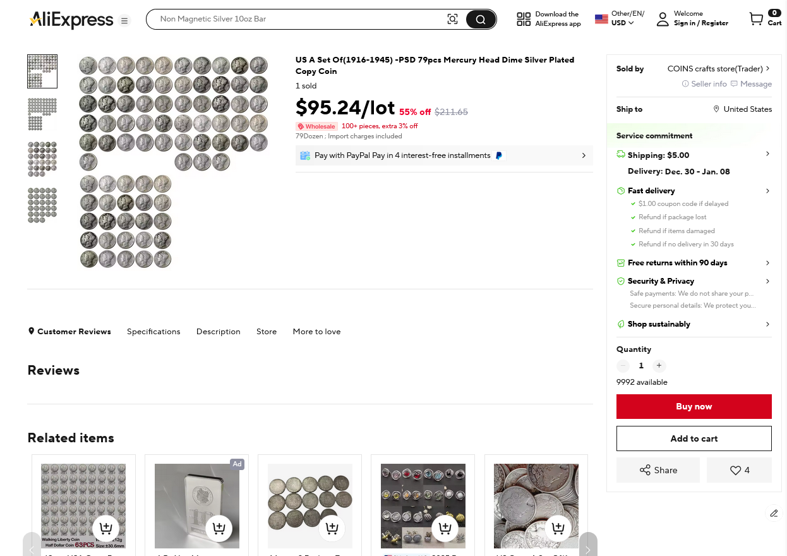The width and height of the screenshot is (787, 556).
Task: Increase quantity with plus button
Action: tap(659, 366)
